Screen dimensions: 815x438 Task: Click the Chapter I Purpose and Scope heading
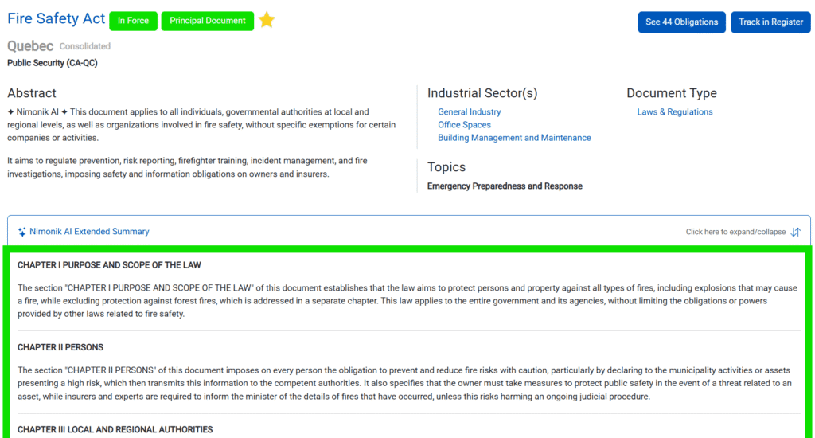click(109, 265)
